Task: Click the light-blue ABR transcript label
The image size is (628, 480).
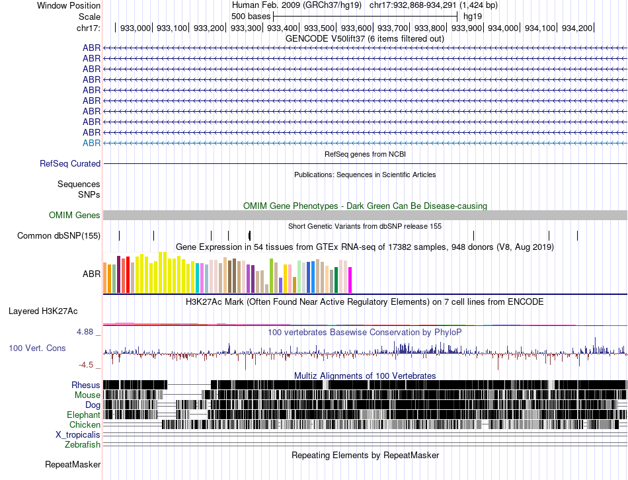Action: click(x=91, y=143)
